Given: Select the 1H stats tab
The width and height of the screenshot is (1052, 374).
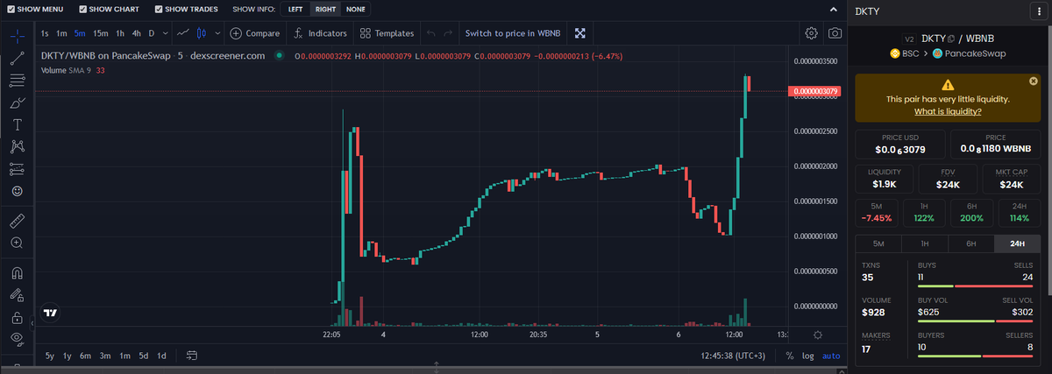Looking at the screenshot, I should coord(925,243).
